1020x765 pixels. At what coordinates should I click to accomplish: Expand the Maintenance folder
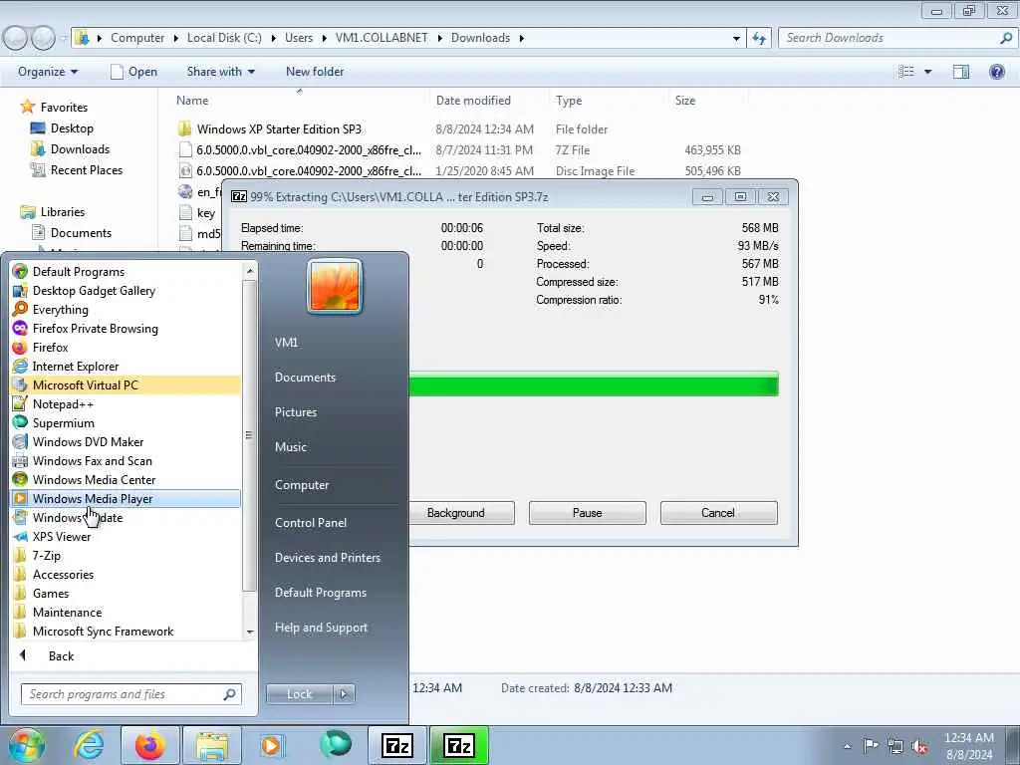click(x=67, y=613)
